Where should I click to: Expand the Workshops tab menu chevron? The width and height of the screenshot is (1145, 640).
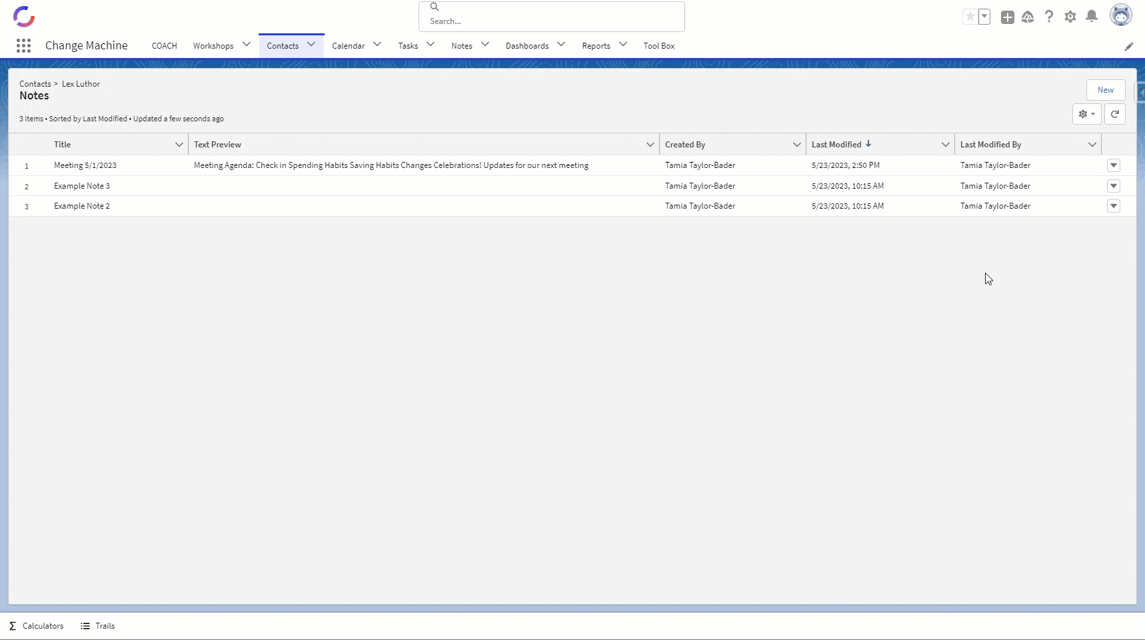[247, 45]
